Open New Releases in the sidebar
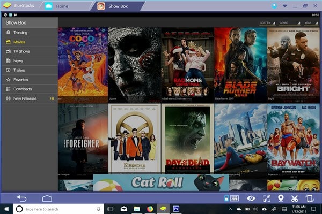Viewport: 322px width, 214px height. (30, 98)
